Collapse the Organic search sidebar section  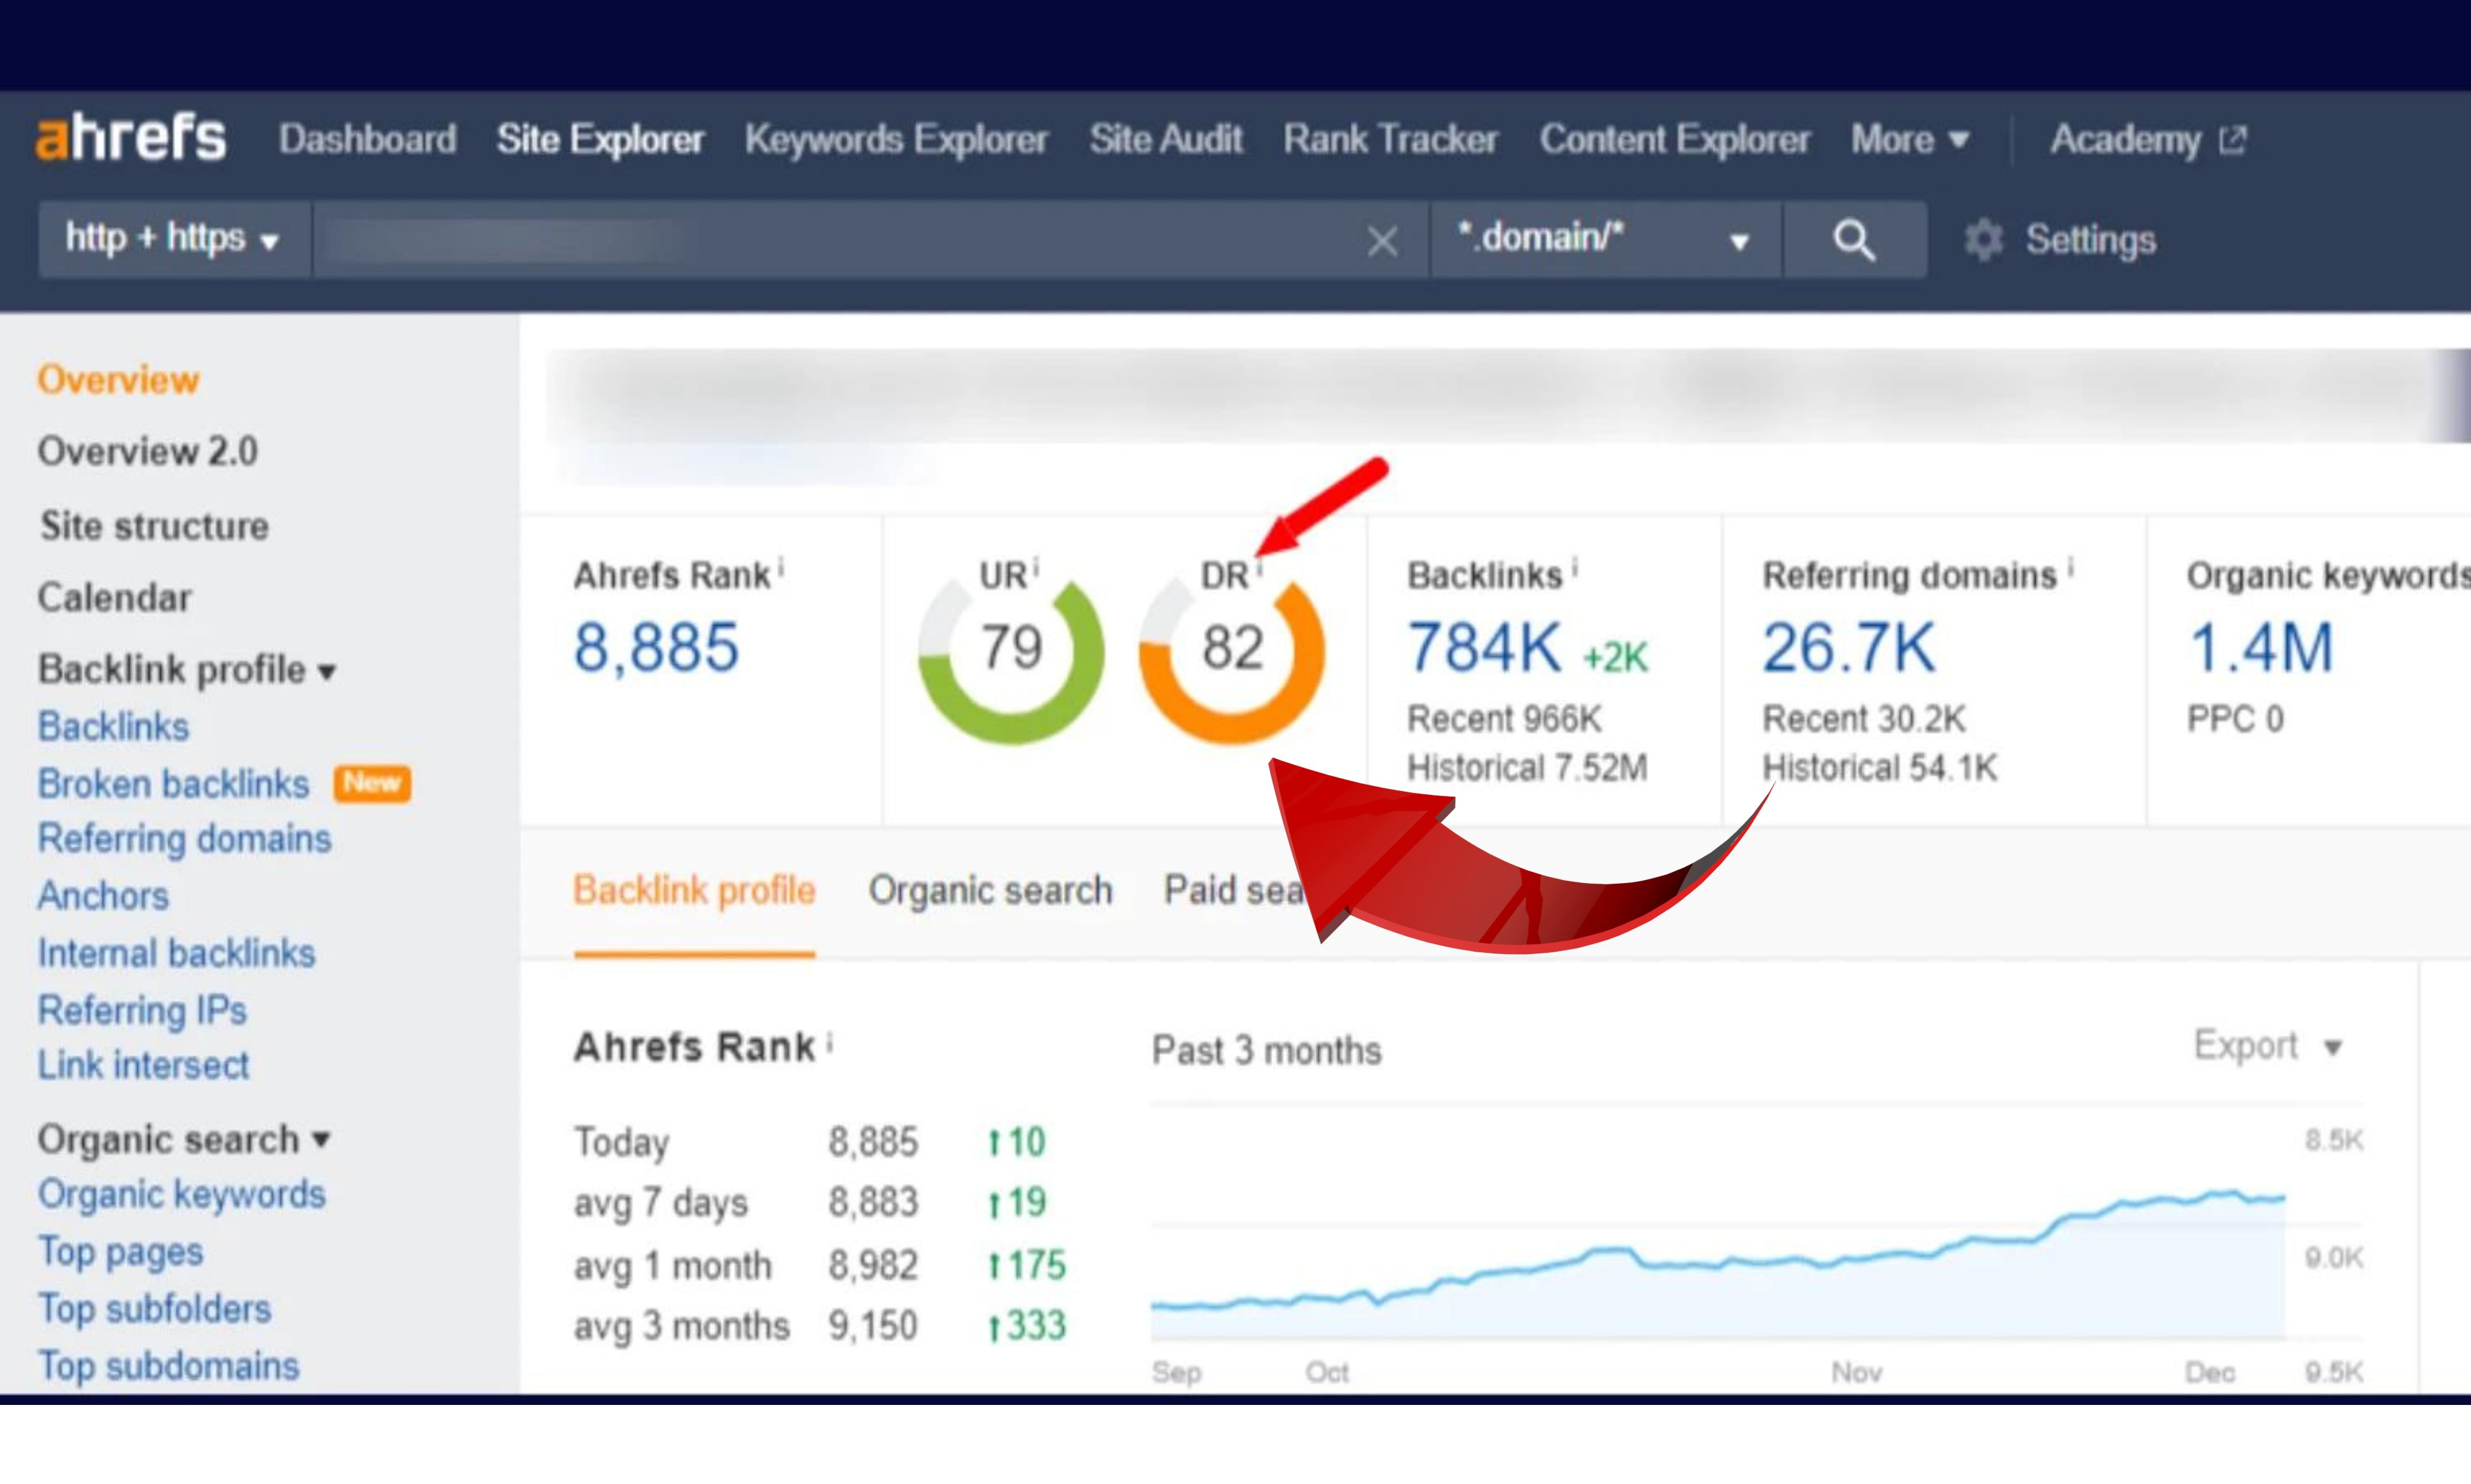pos(321,1139)
